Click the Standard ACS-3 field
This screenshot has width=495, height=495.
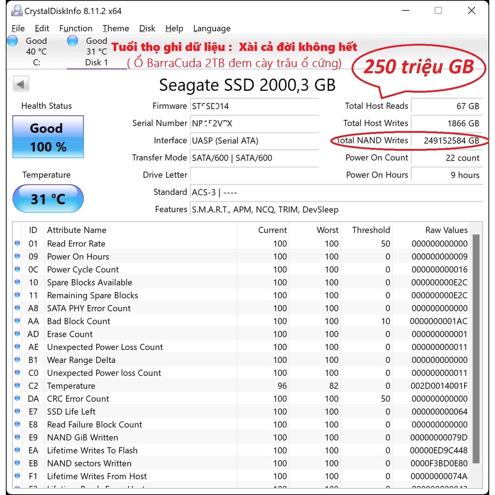(336, 192)
